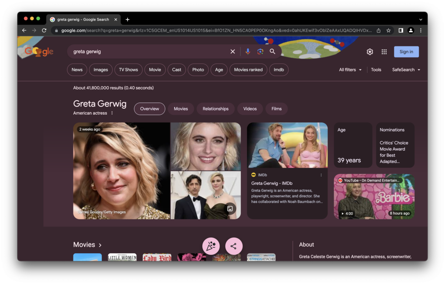The height and width of the screenshot is (284, 445).
Task: Select the Movie filter chip
Action: (x=155, y=70)
